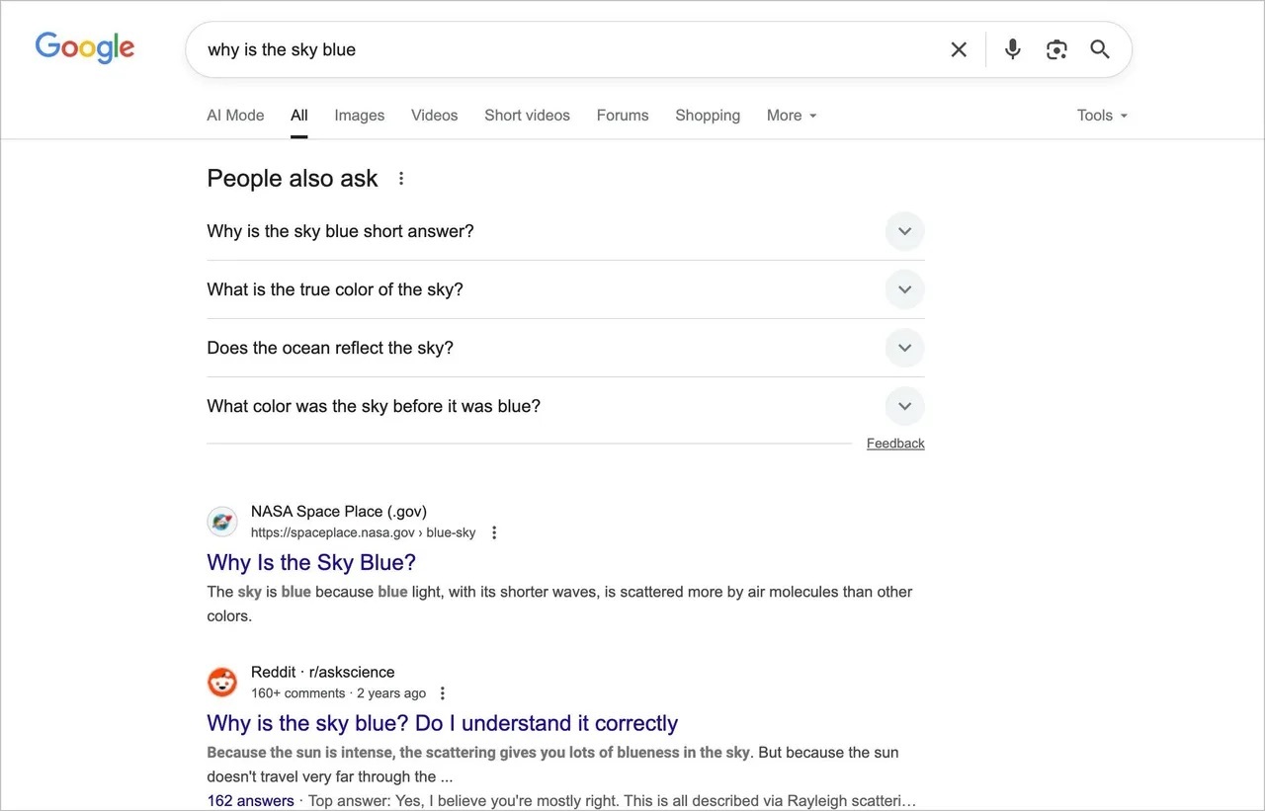Open the Shopping tab
Screen dimensions: 1265x811
[x=708, y=116]
